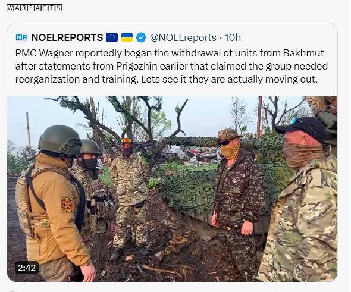Click the WARFACTS logo at top
The height and width of the screenshot is (292, 351).
coord(34,8)
